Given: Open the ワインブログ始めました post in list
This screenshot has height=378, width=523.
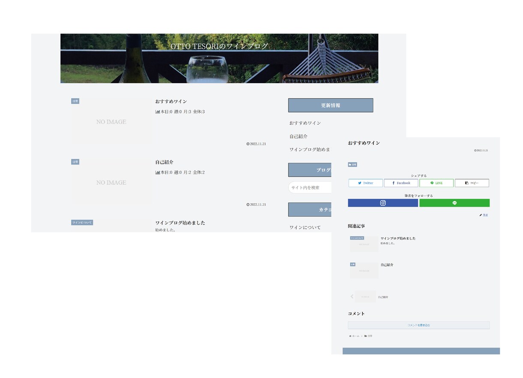Looking at the screenshot, I should tap(180, 223).
